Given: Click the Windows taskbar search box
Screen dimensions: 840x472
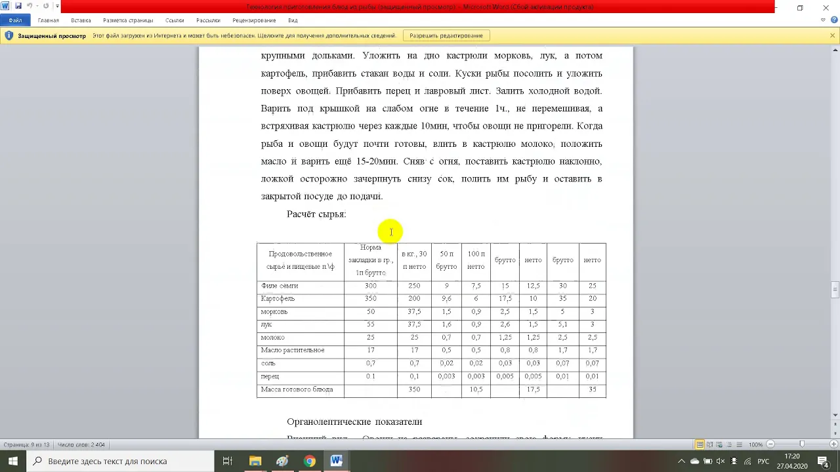Looking at the screenshot, I should [120, 461].
